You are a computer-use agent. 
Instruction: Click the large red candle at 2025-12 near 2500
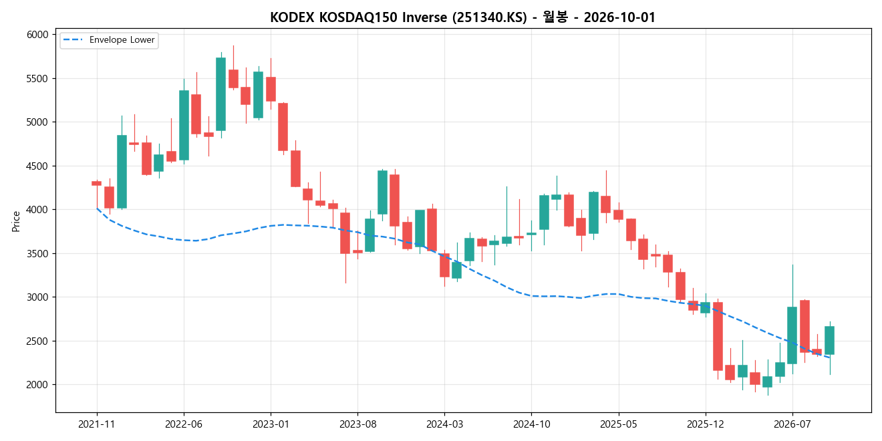click(x=718, y=336)
